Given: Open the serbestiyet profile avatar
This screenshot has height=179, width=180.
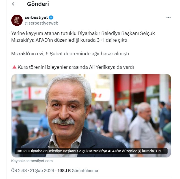Looking at the screenshot, I should [17, 20].
